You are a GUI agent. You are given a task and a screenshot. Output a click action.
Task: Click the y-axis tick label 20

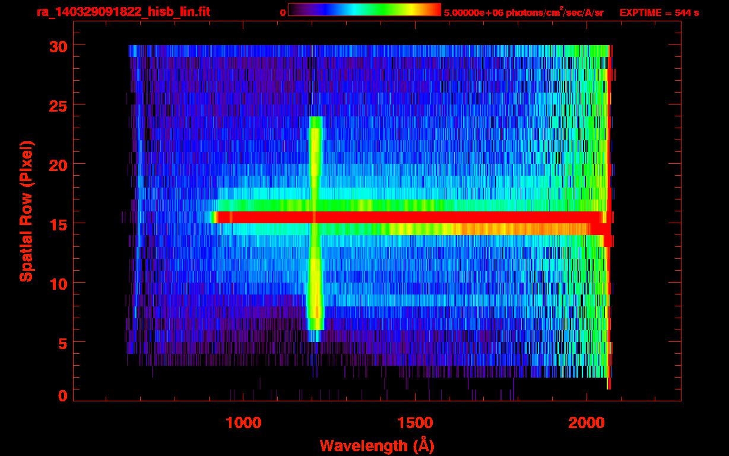coord(58,164)
